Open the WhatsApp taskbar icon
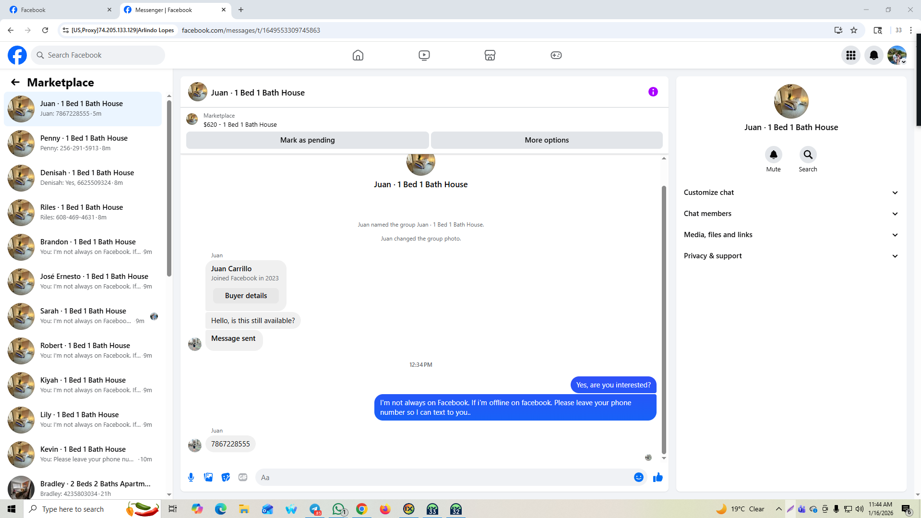The height and width of the screenshot is (518, 921). pyautogui.click(x=339, y=509)
